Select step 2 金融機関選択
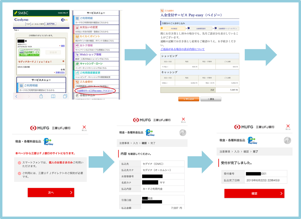The width and height of the screenshot is (301, 219). (200, 29)
